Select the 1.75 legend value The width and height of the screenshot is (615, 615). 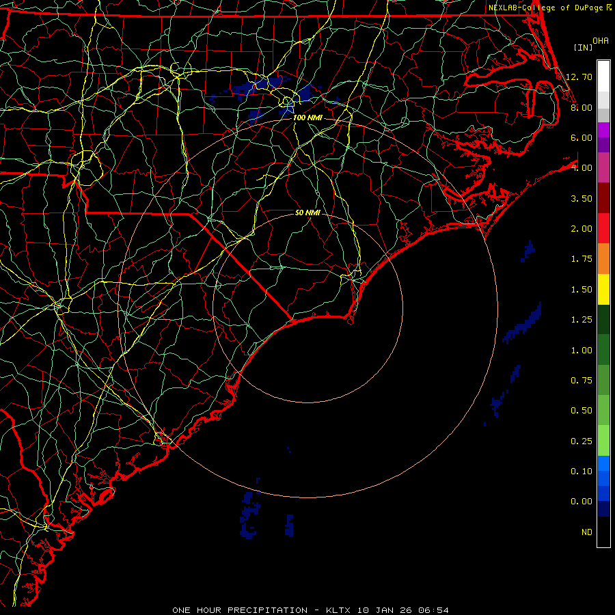point(582,259)
